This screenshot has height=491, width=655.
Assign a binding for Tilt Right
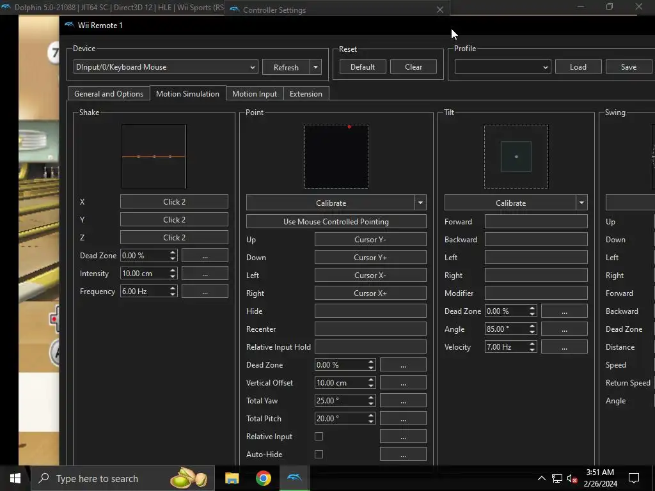(x=536, y=275)
